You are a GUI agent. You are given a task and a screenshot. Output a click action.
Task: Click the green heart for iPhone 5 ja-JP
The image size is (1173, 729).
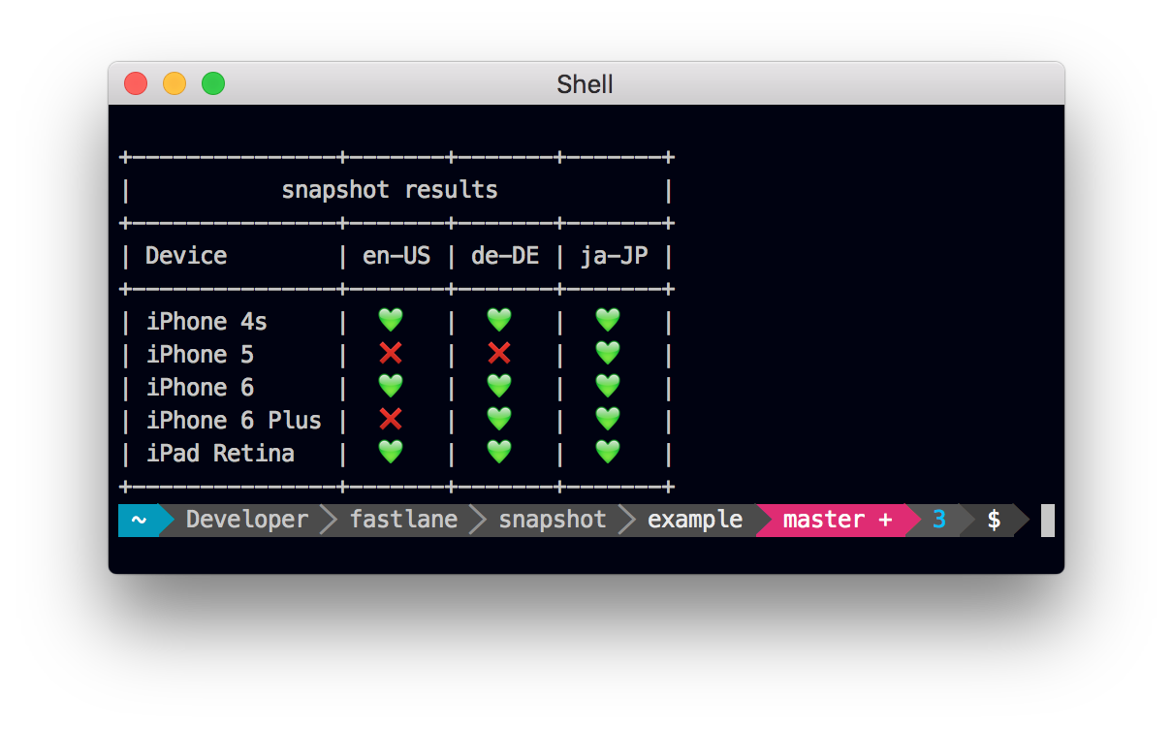(x=607, y=353)
